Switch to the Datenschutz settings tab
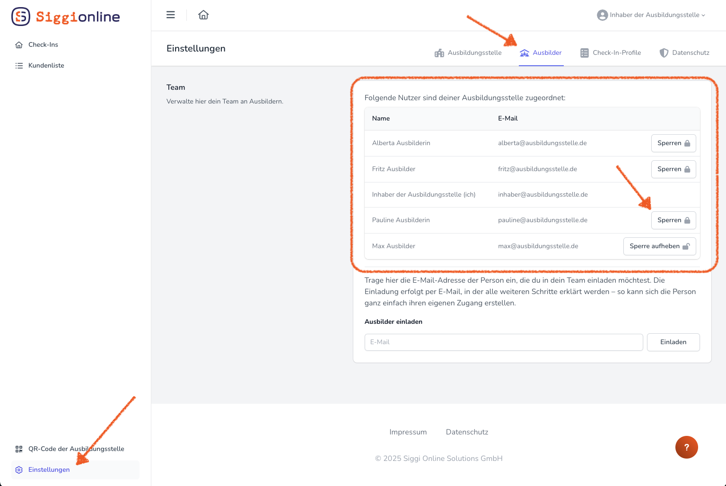The image size is (726, 486). click(684, 53)
